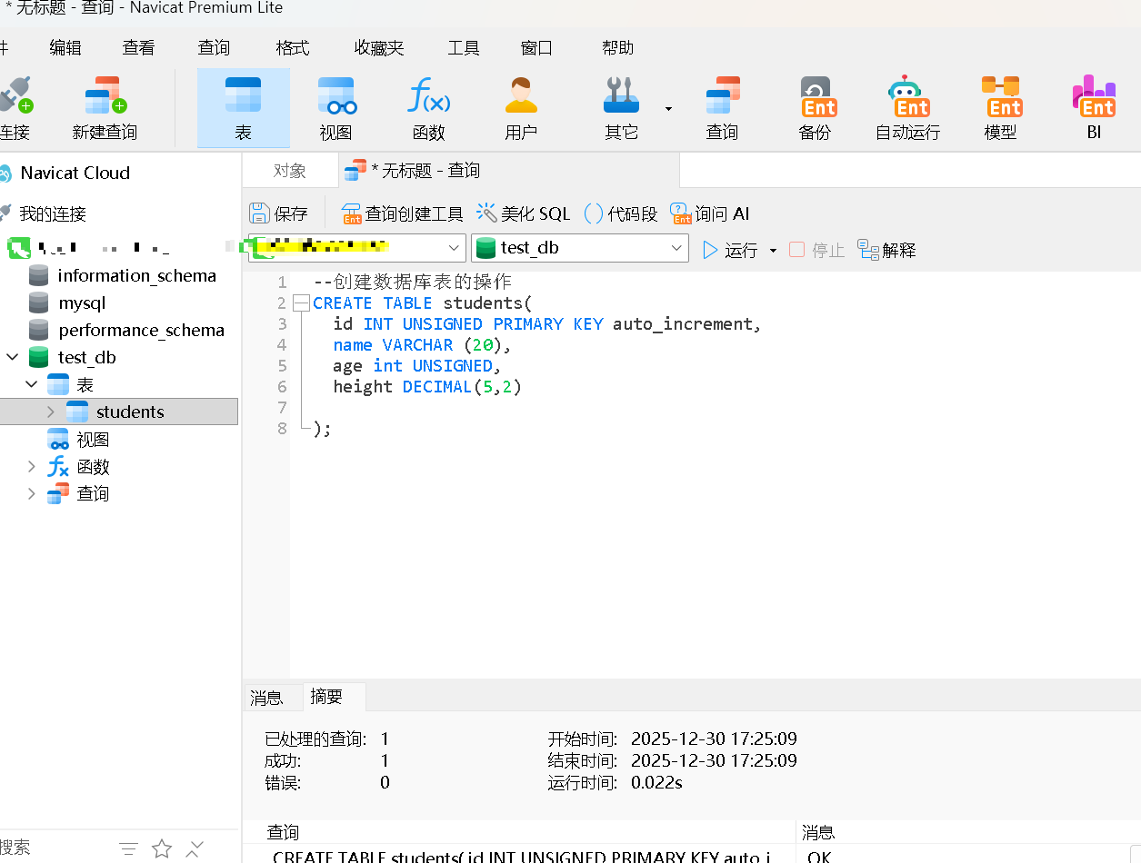1141x863 pixels.
Task: Open the BI chart toolbar icon
Action: click(x=1094, y=108)
